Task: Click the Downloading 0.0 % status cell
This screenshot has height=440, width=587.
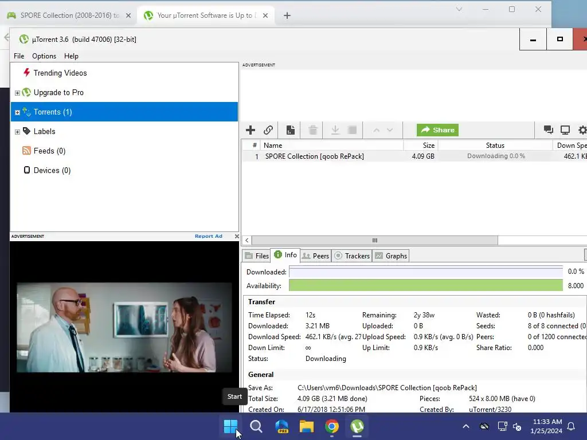Action: click(x=496, y=156)
